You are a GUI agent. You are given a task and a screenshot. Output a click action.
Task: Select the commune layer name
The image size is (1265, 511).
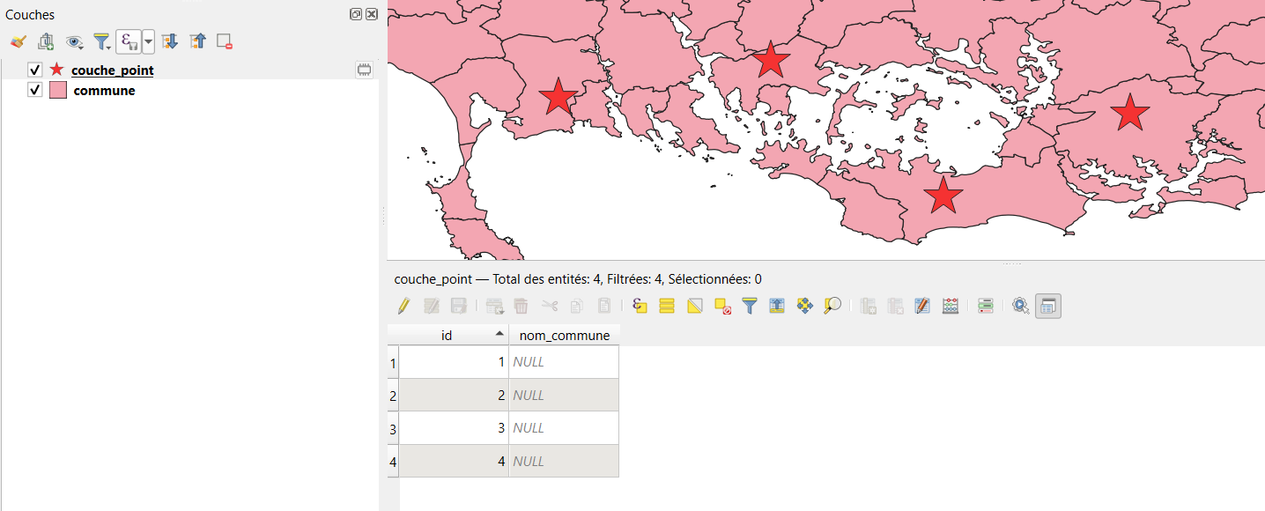104,90
